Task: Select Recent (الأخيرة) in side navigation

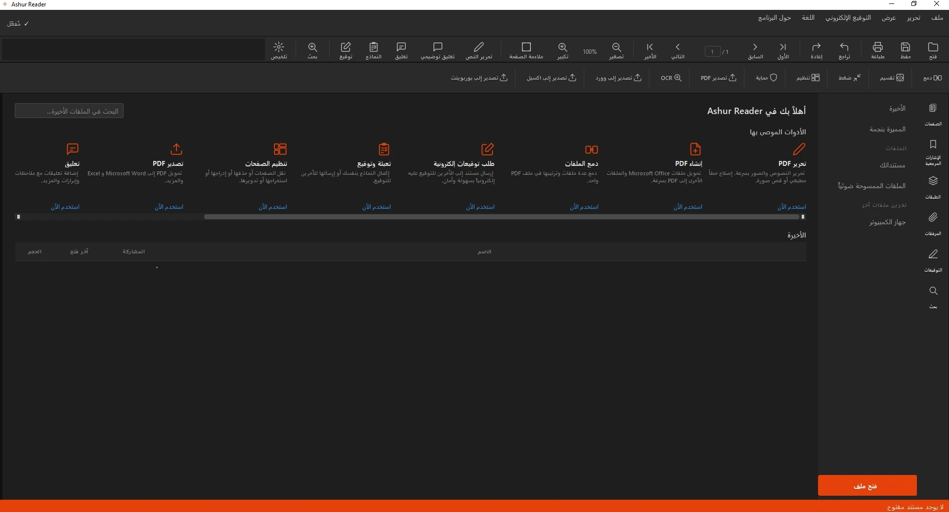Action: (897, 109)
